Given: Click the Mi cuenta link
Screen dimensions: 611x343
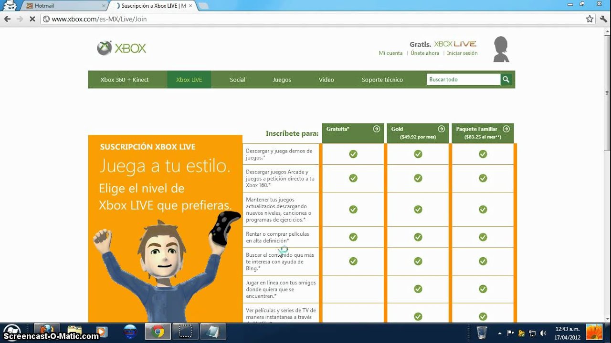Looking at the screenshot, I should pos(390,53).
